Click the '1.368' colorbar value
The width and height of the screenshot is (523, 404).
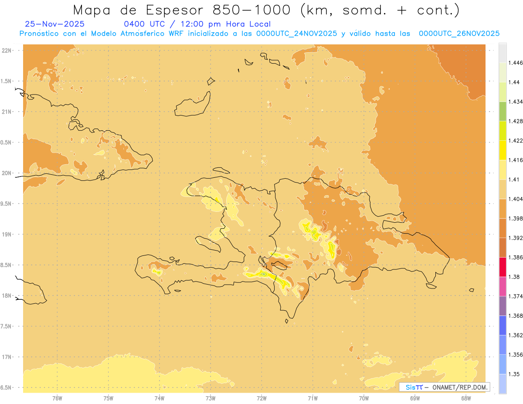click(x=516, y=316)
